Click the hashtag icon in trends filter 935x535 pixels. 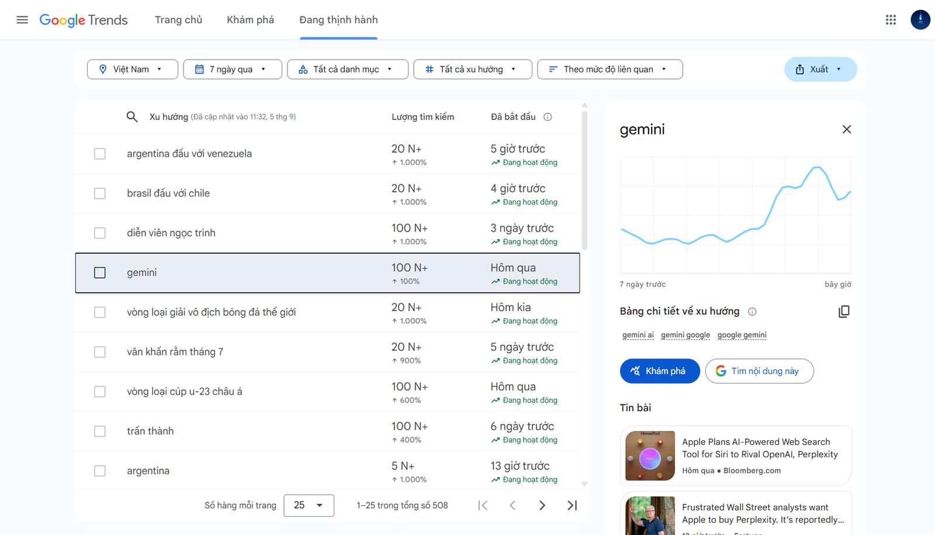tap(430, 69)
